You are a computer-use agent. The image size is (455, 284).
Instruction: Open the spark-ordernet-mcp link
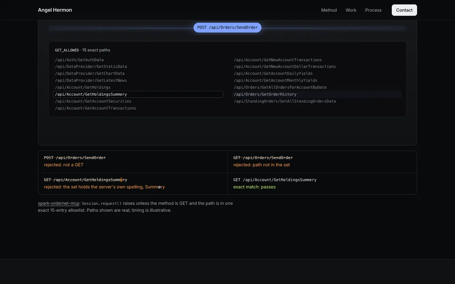click(x=59, y=203)
